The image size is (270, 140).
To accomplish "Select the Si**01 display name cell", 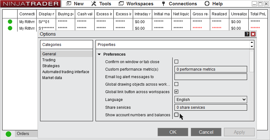I will click(x=46, y=22).
